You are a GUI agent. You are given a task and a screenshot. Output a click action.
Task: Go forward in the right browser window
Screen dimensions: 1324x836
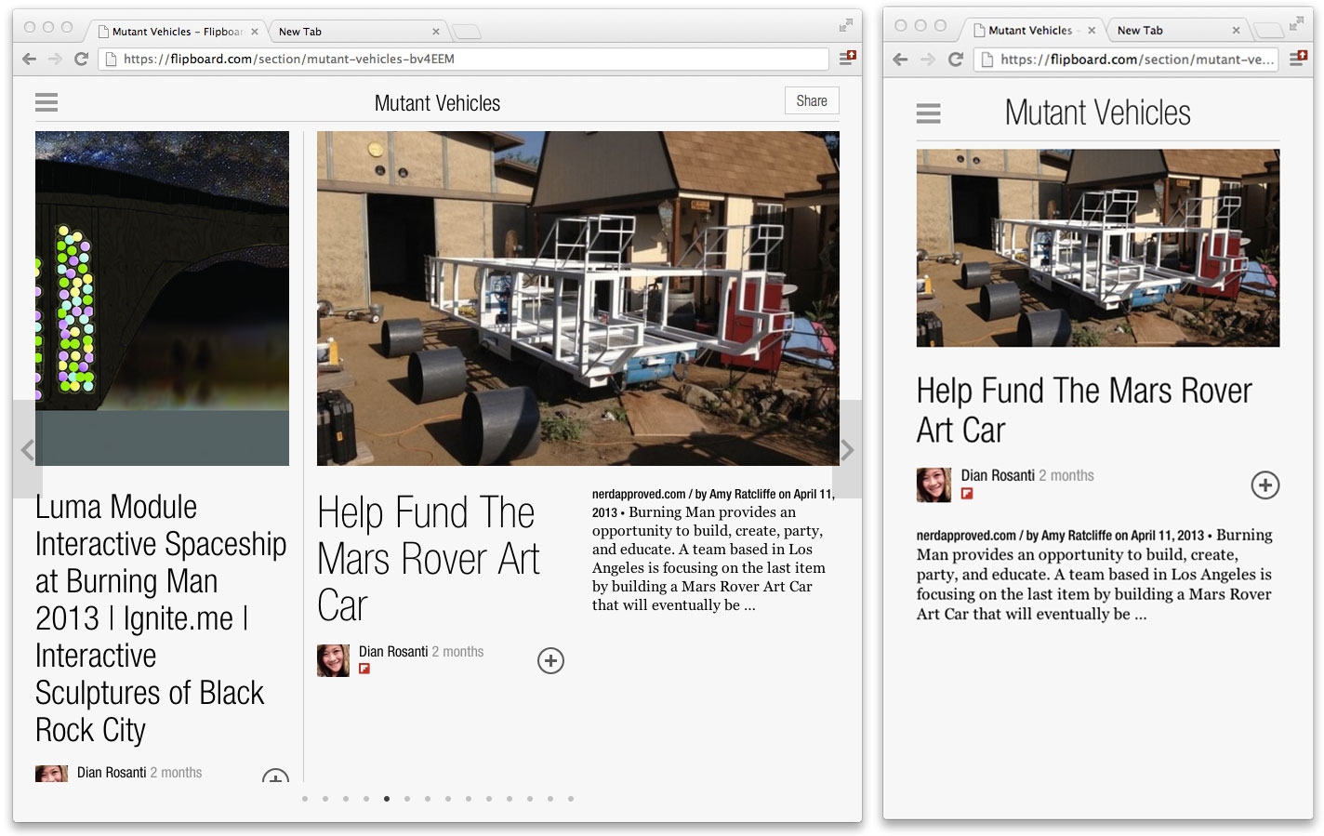pos(927,60)
